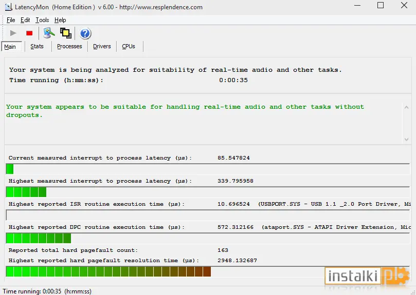Click the hard pagefault resolution time bar
The height and width of the screenshot is (295, 416).
click(208, 272)
